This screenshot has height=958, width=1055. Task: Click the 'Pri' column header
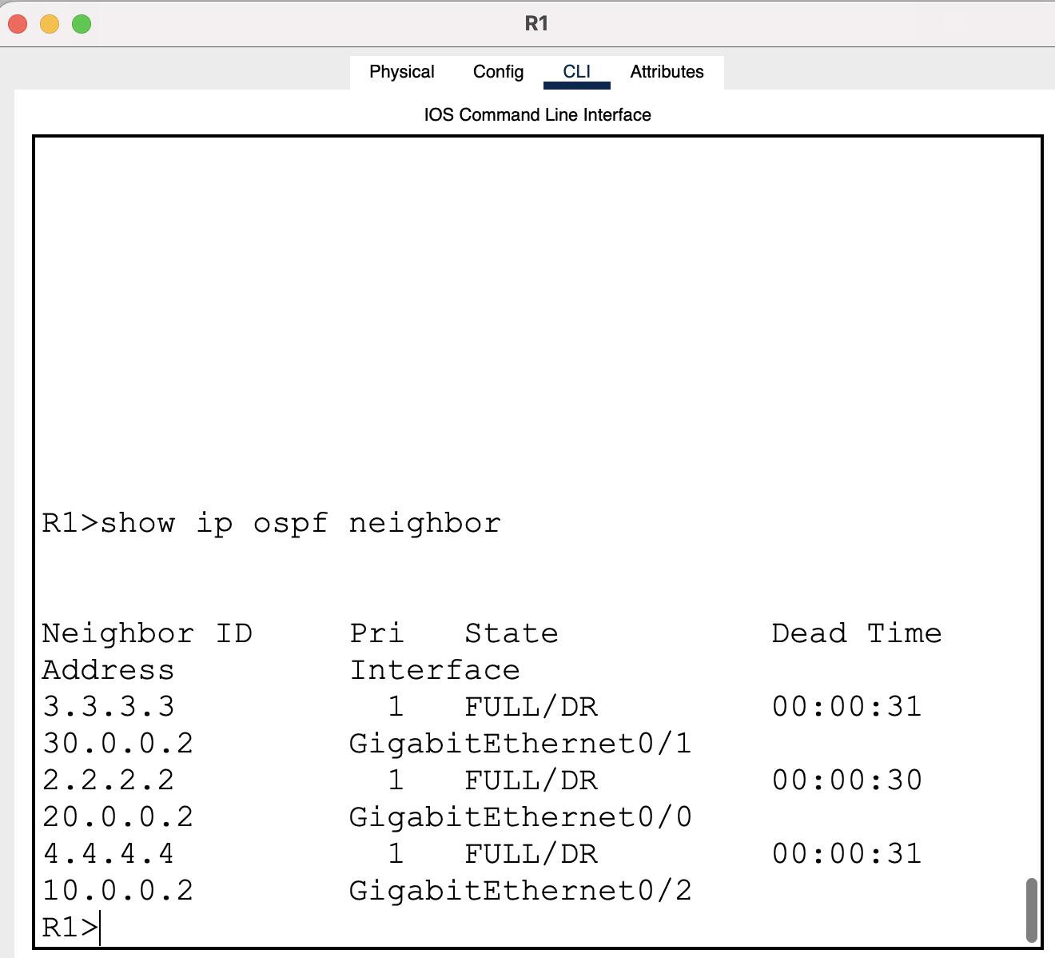(376, 633)
